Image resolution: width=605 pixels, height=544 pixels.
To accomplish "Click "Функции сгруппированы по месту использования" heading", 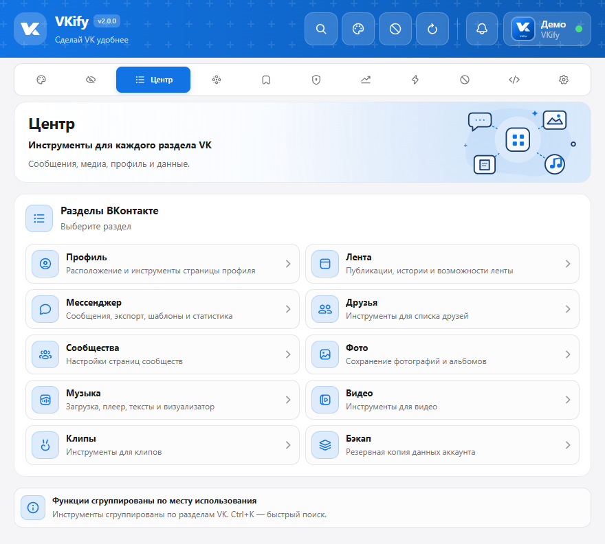I will point(154,501).
